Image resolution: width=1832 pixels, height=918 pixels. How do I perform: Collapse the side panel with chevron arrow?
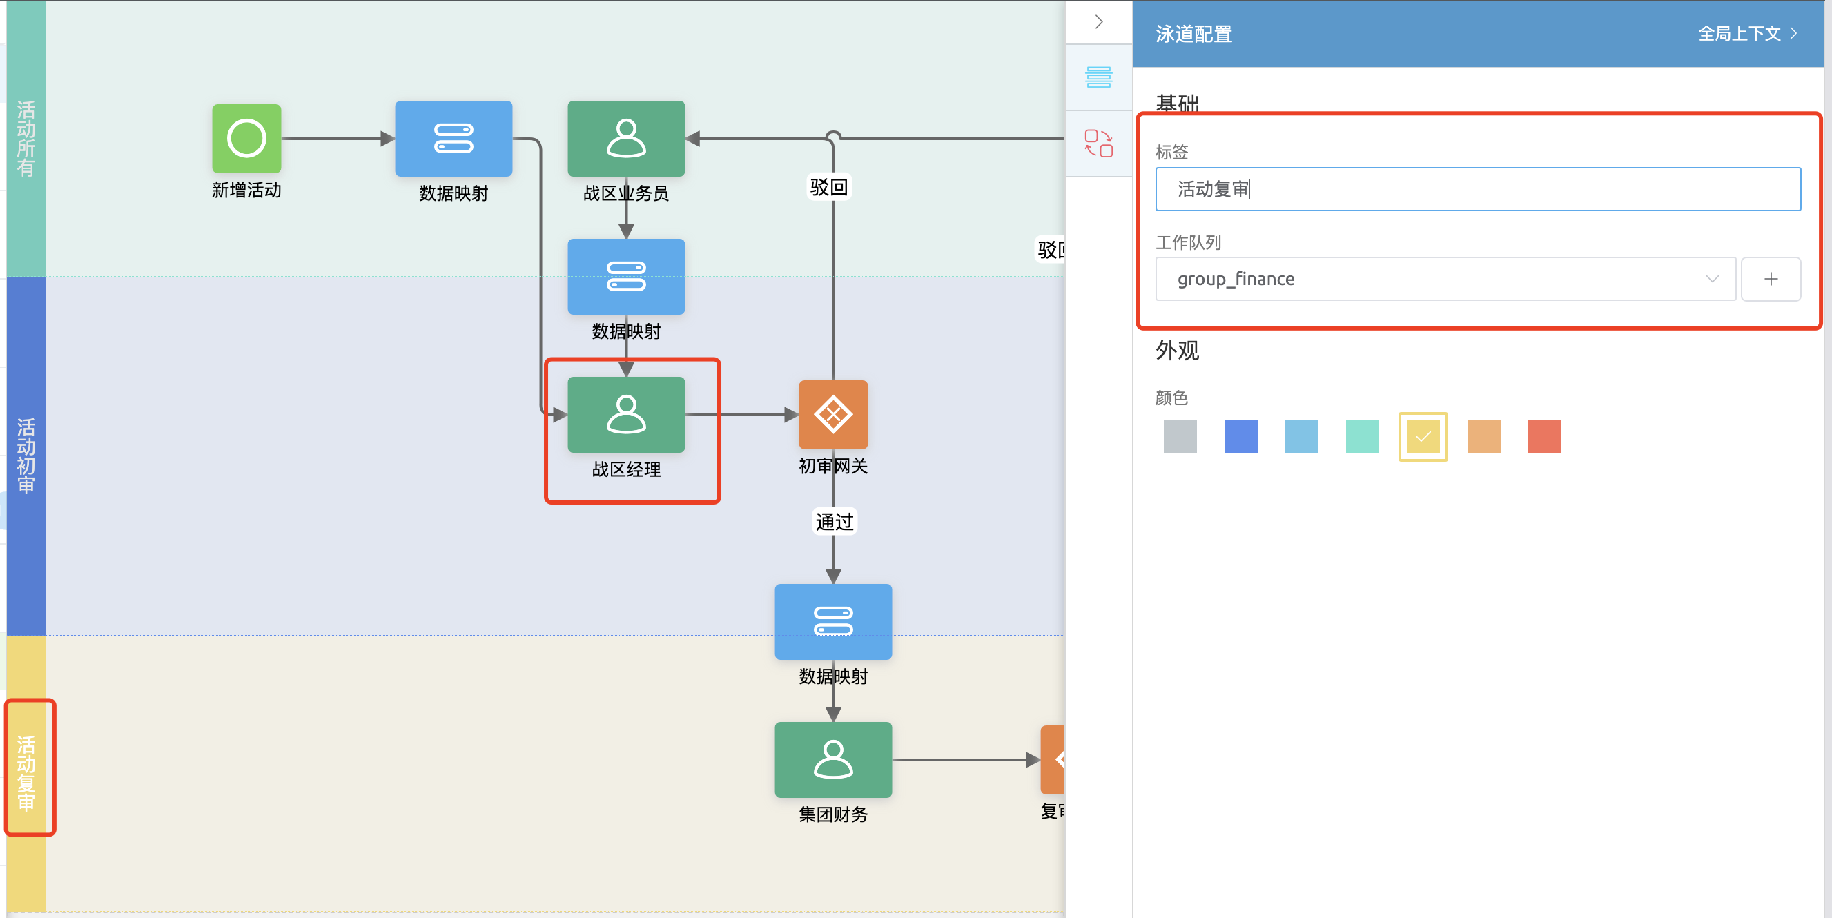[1099, 22]
